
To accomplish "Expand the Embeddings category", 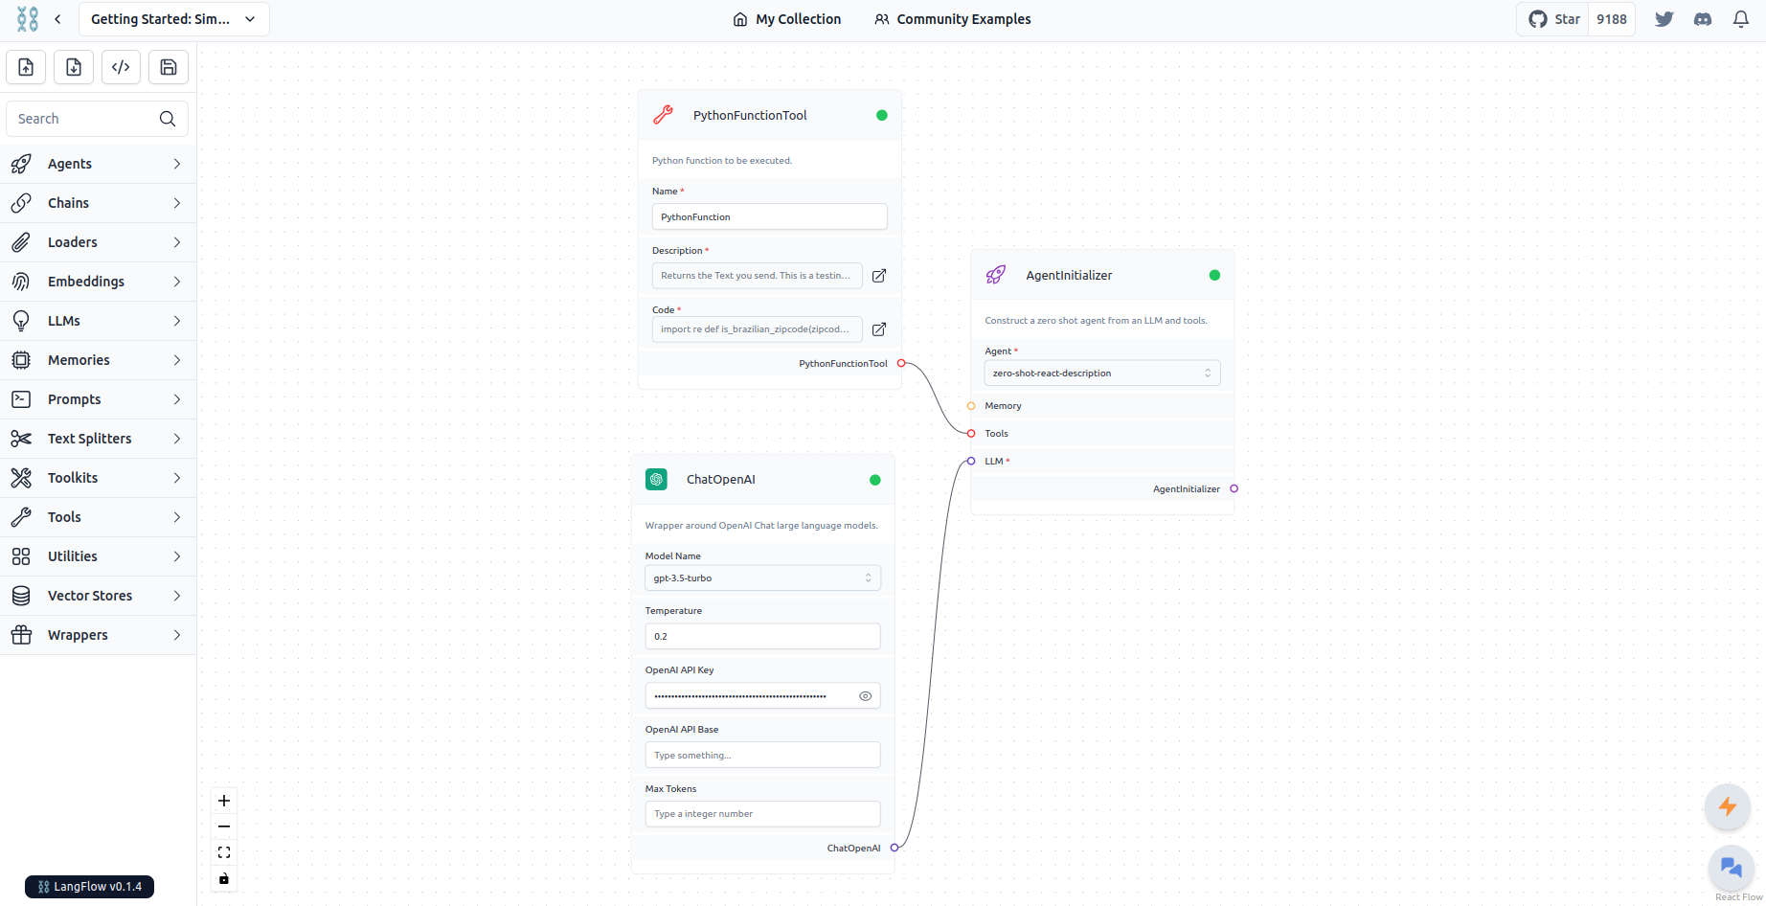I will pyautogui.click(x=98, y=282).
